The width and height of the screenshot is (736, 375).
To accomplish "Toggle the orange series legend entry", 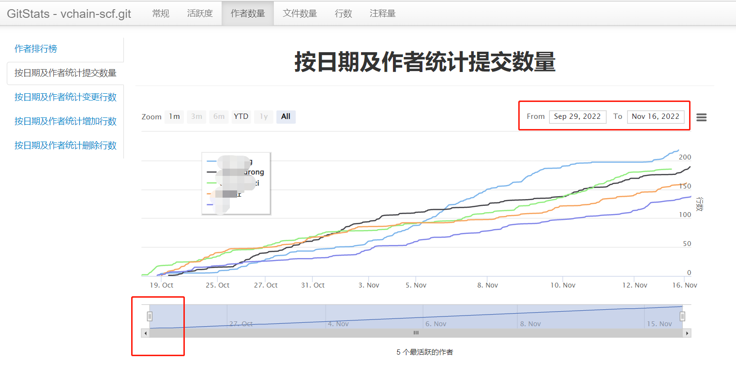I will 224,194.
